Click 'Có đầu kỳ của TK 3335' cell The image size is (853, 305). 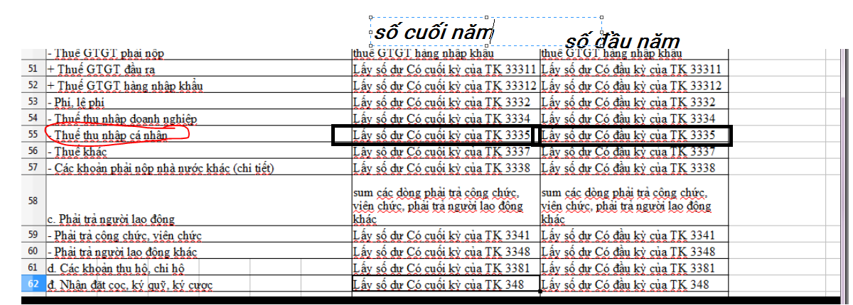click(x=635, y=134)
